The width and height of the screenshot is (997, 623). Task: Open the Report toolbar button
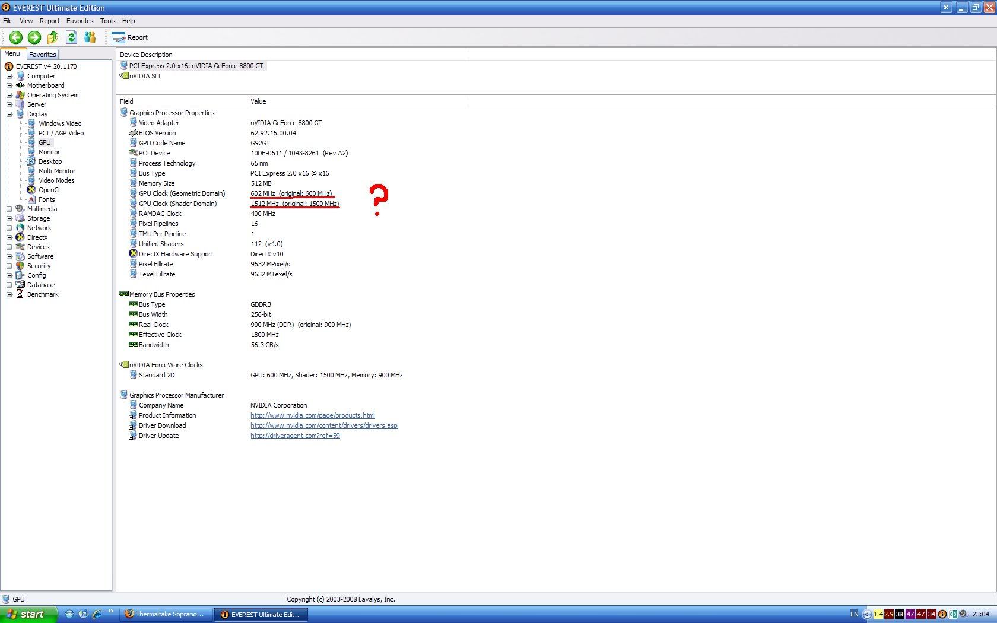point(130,37)
